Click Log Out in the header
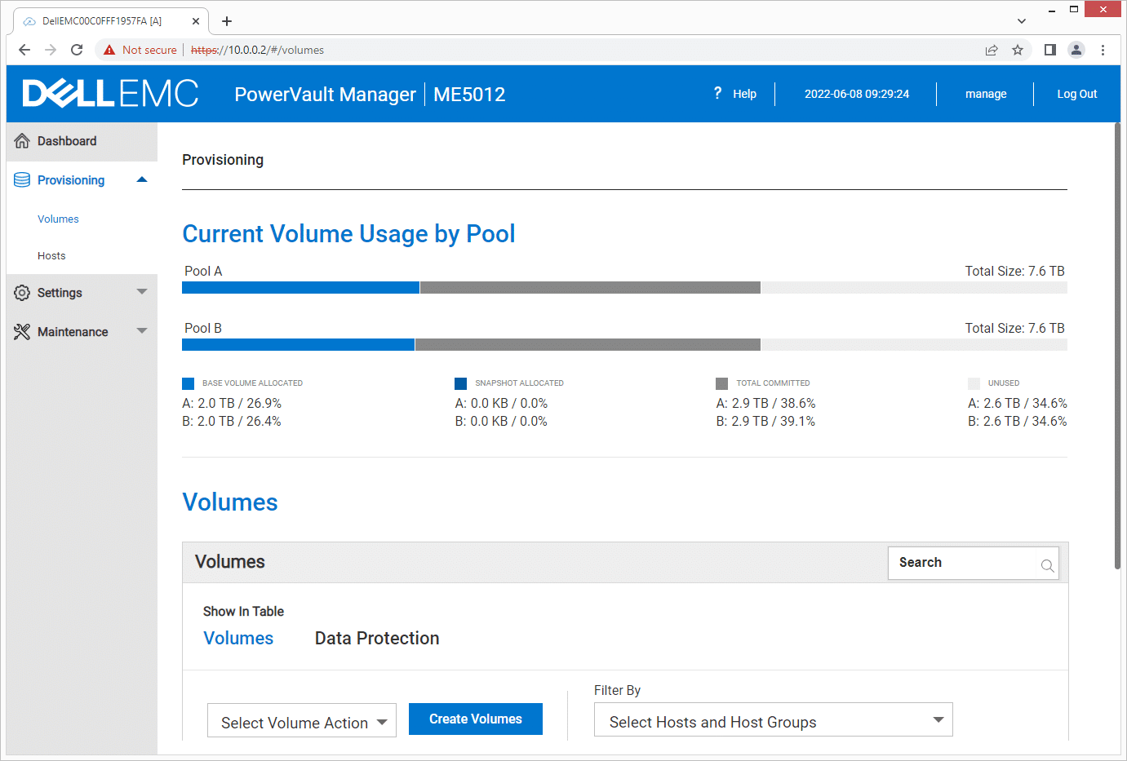This screenshot has width=1127, height=761. (1077, 94)
